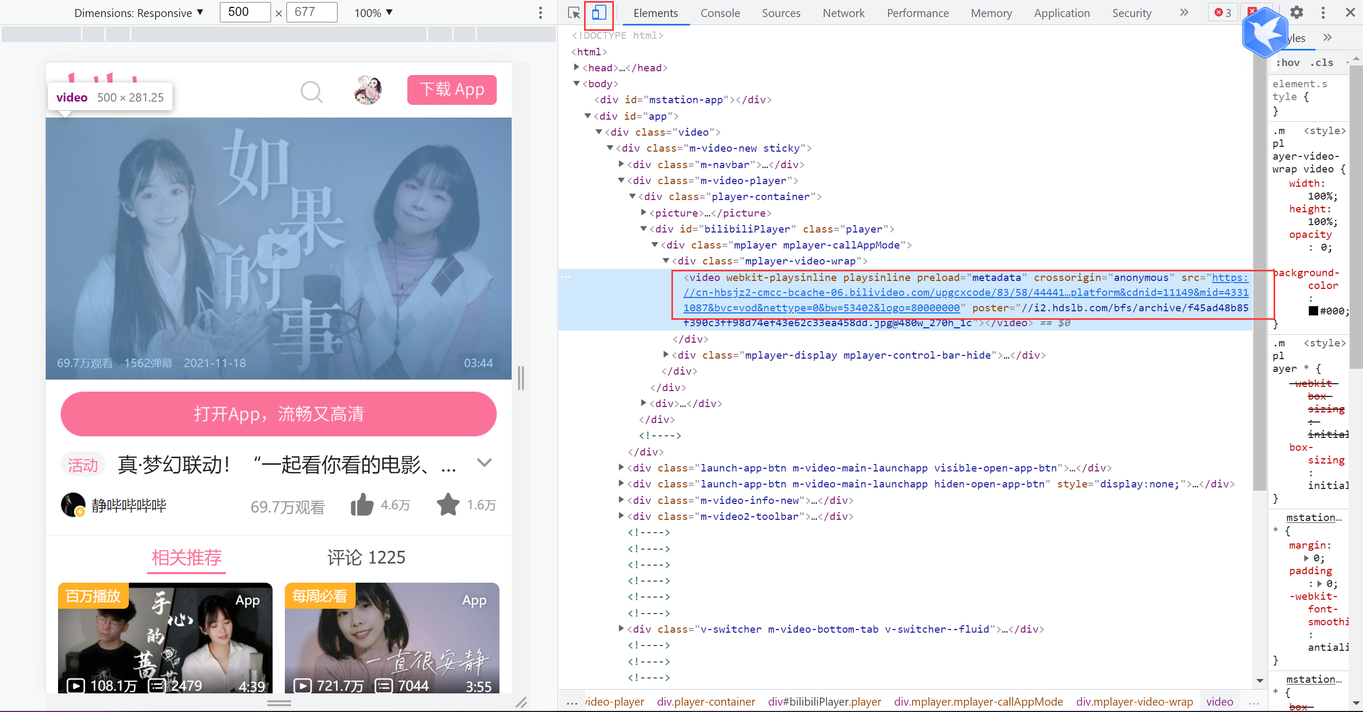Go to the Performance tab

(x=918, y=13)
